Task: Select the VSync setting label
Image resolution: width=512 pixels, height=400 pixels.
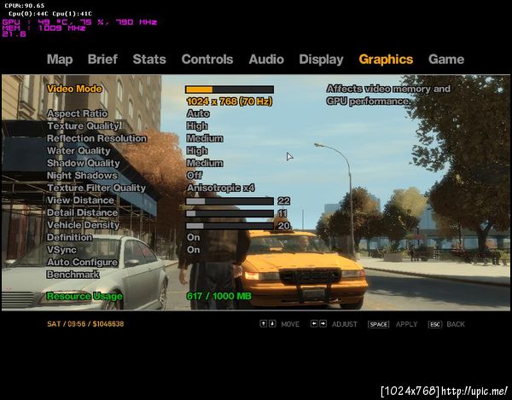Action: 61,250
